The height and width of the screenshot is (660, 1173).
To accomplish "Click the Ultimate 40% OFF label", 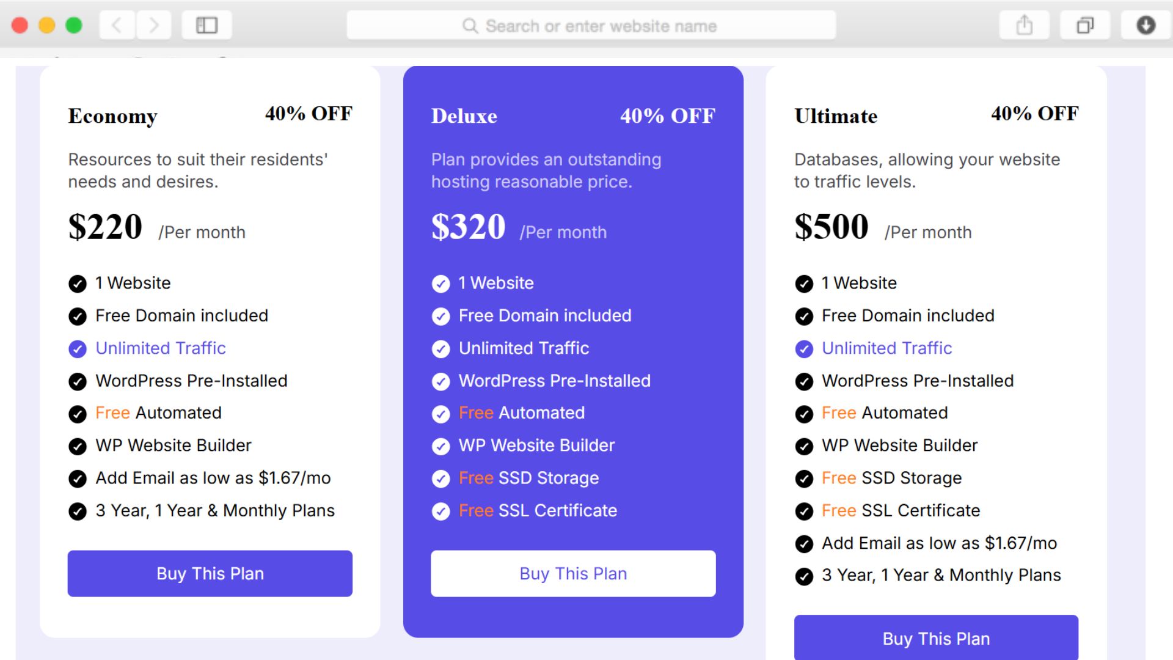I will point(1034,114).
